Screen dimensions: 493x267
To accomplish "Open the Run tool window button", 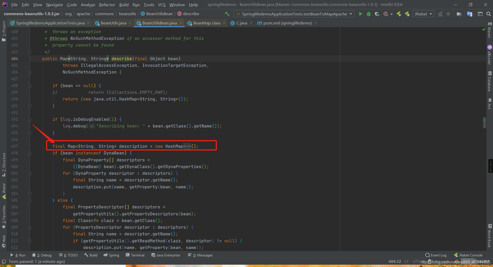I will [18, 255].
